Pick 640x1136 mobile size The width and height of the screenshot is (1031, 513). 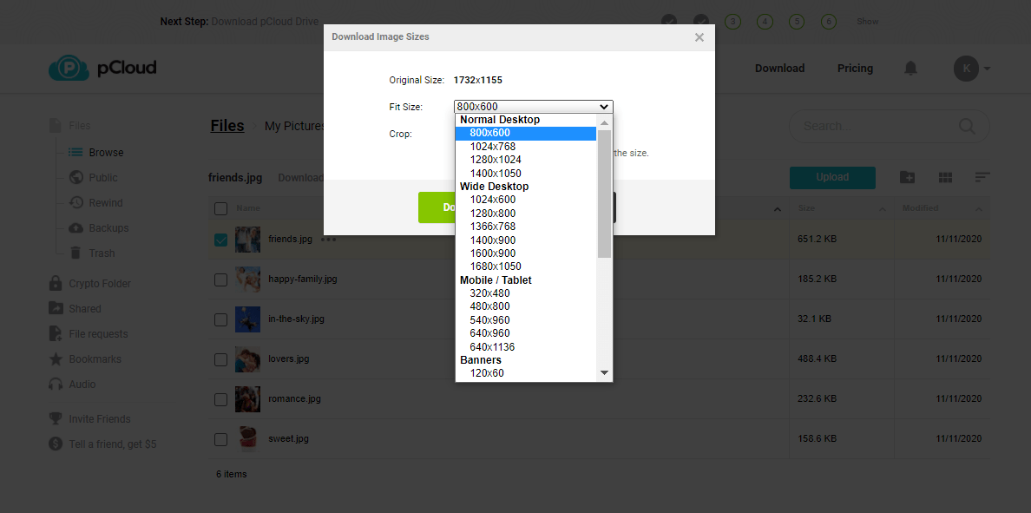(526, 346)
